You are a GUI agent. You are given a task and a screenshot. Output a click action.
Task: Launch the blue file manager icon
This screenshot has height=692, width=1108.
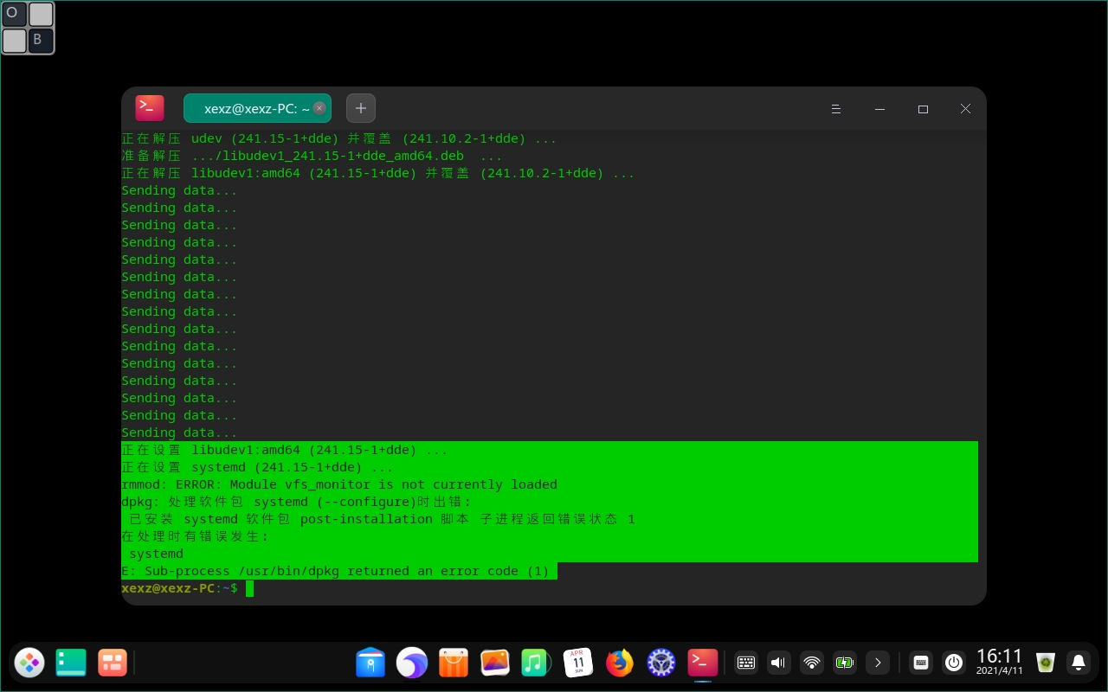click(x=370, y=663)
